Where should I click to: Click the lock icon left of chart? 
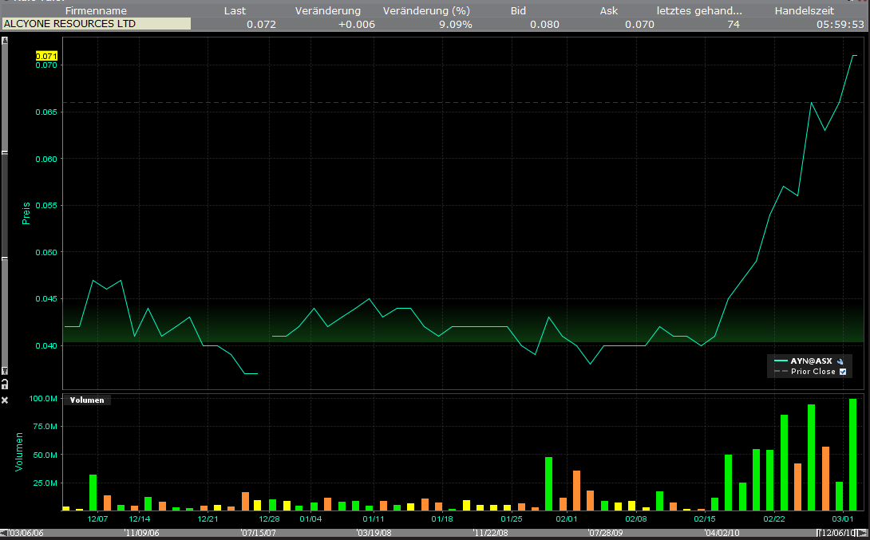pos(5,384)
